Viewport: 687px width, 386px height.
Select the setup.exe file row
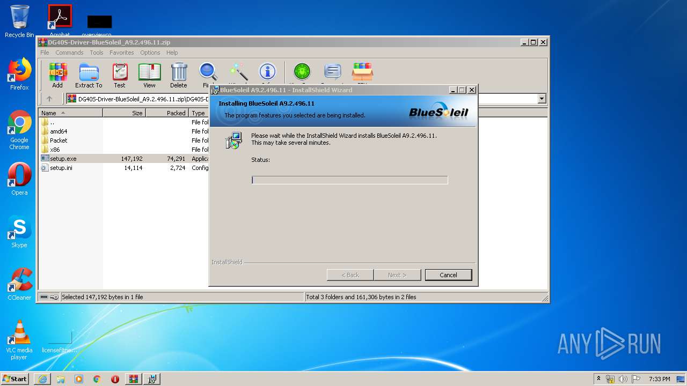click(x=123, y=159)
